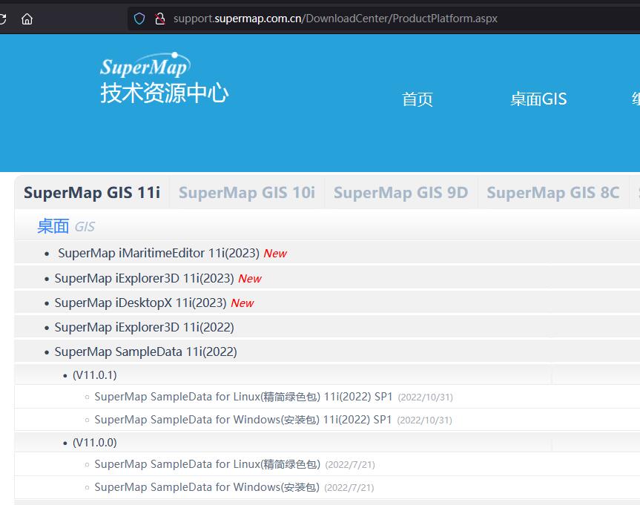This screenshot has height=505, width=640.
Task: Click the browser reload icon
Action: click(x=2, y=19)
